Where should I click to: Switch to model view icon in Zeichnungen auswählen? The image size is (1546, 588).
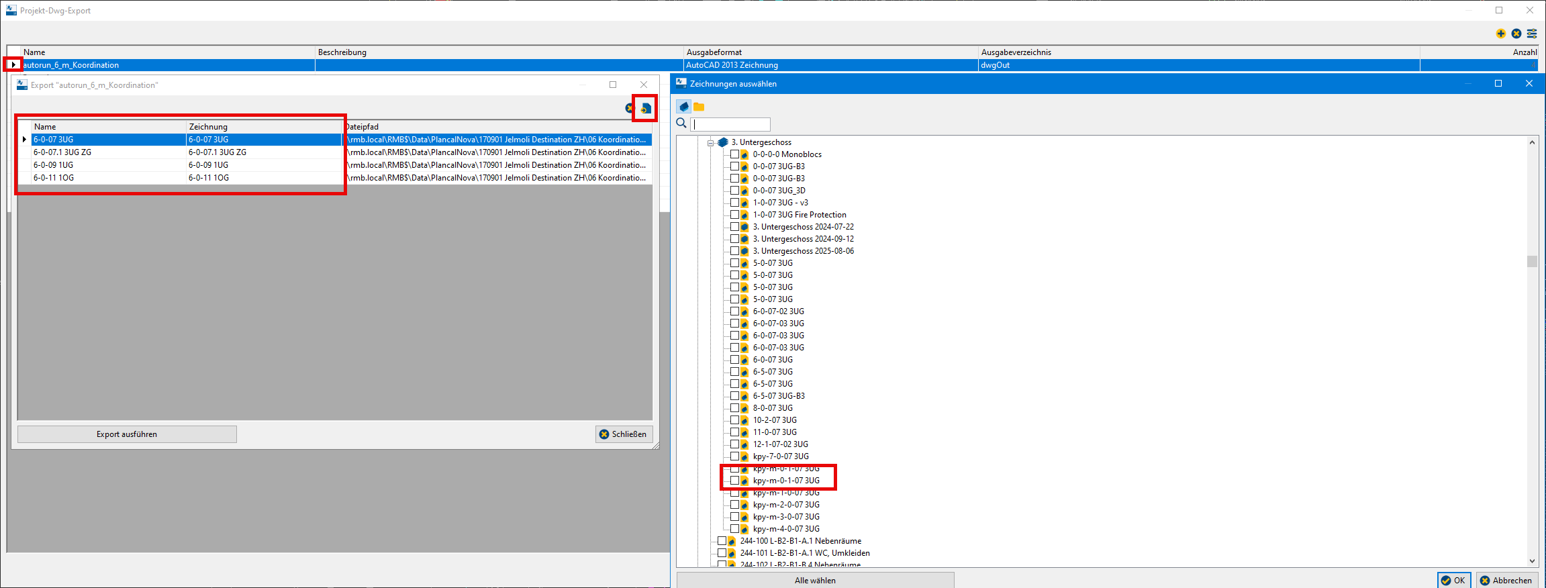683,107
